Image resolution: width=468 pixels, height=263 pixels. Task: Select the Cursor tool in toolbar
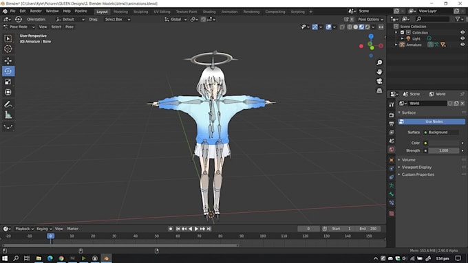8,49
